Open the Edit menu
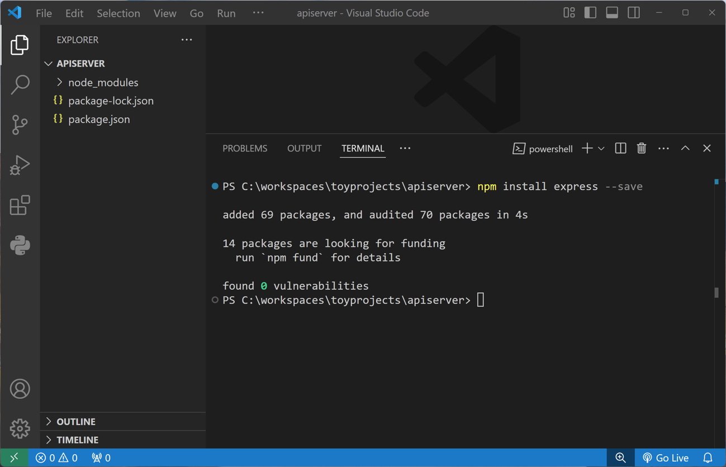The width and height of the screenshot is (726, 467). tap(74, 13)
